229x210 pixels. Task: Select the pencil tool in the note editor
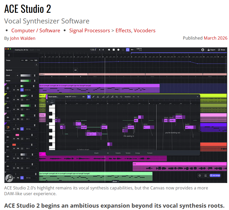coord(93,97)
